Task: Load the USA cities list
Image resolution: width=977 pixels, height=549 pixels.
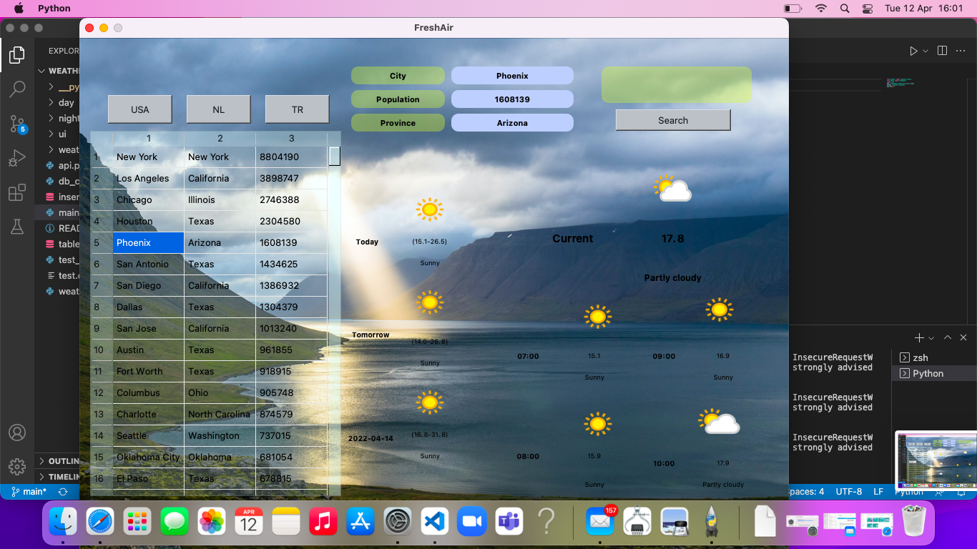Action: [x=140, y=109]
